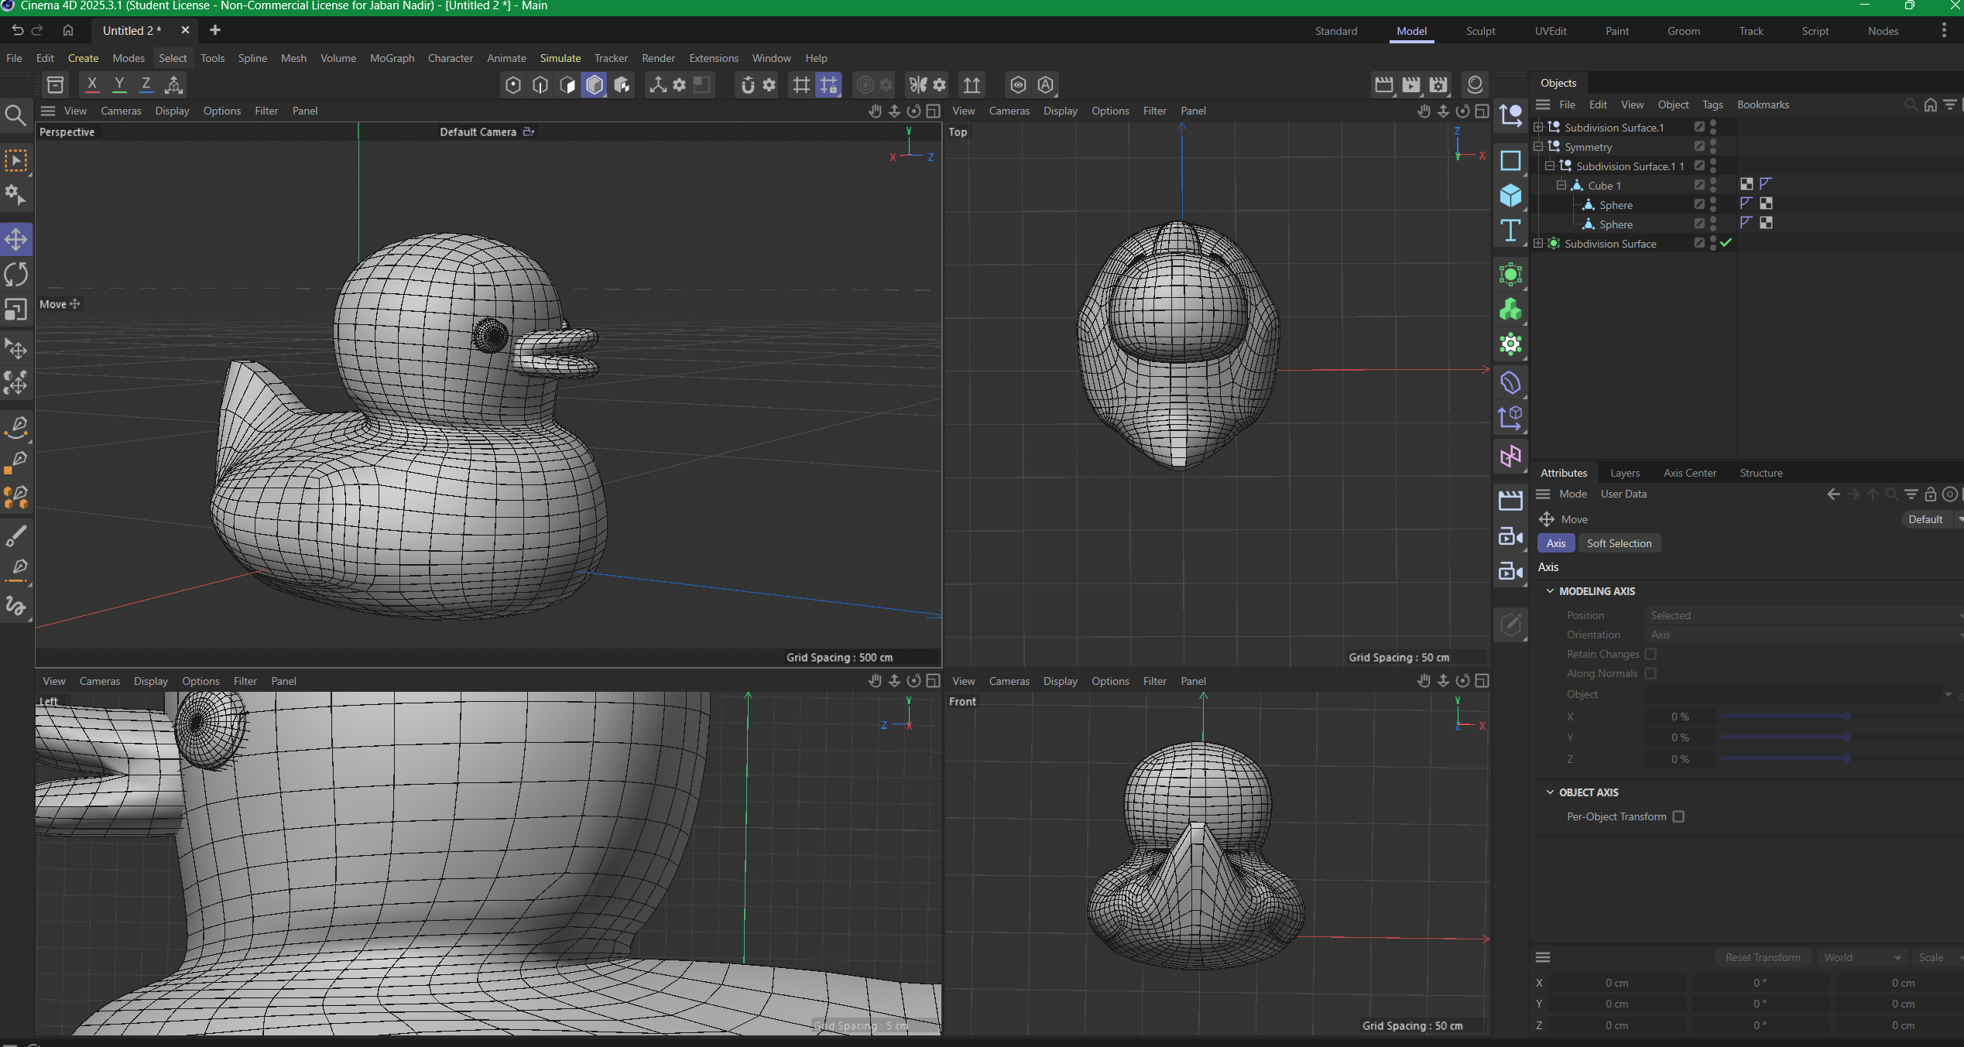Click the Cube primitive icon
The width and height of the screenshot is (1964, 1047).
tap(1510, 196)
